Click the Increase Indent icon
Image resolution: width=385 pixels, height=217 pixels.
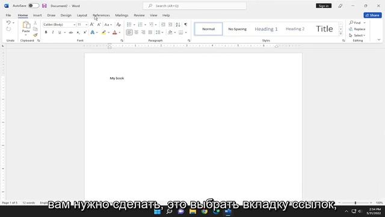170,24
